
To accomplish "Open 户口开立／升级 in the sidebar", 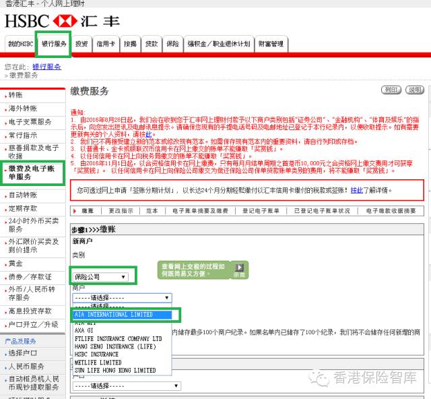I will tap(33, 325).
